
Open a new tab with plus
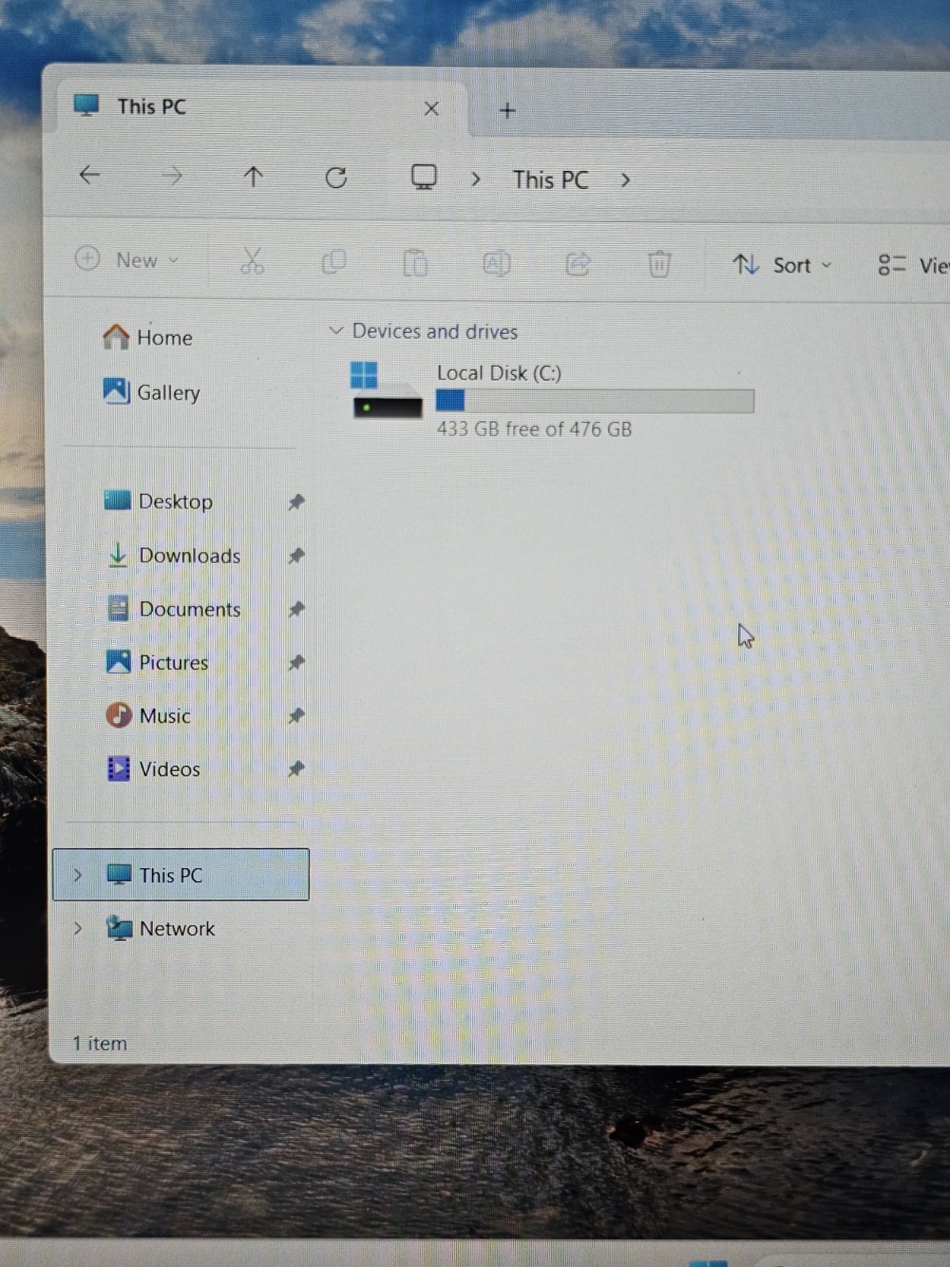click(x=508, y=111)
